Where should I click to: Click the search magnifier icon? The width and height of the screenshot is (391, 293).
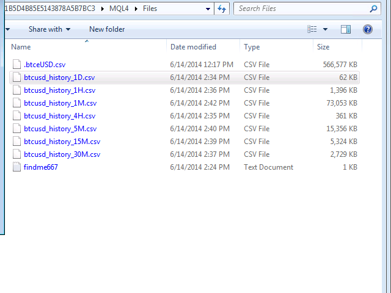point(373,9)
